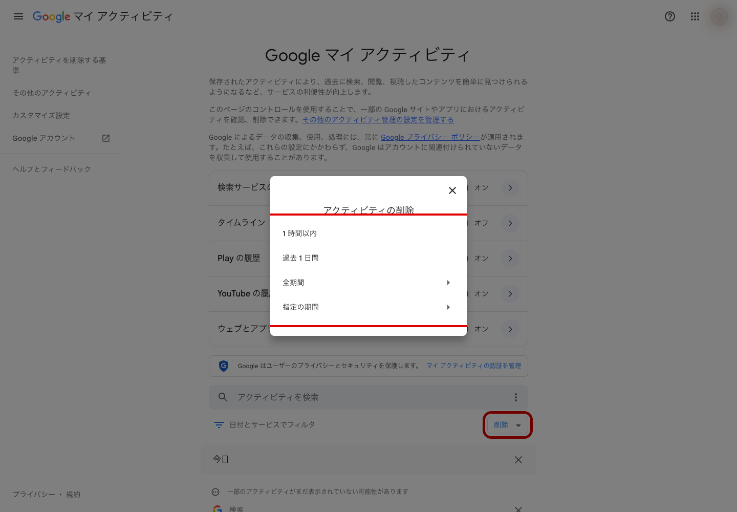Expand the 指定の期間 submenu arrow
Image resolution: width=737 pixels, height=512 pixels.
448,307
